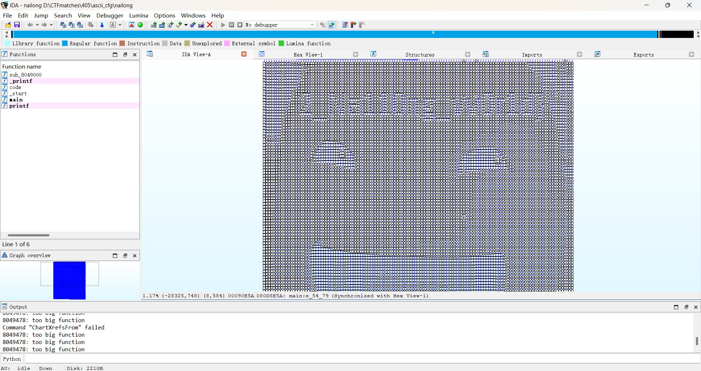Start process with the play button

pos(223,25)
